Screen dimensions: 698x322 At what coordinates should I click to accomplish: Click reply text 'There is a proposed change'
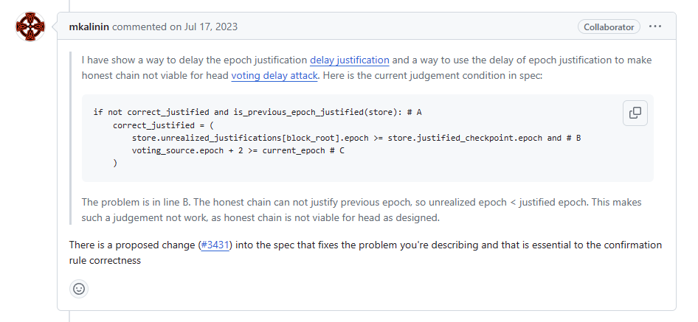[x=133, y=245]
